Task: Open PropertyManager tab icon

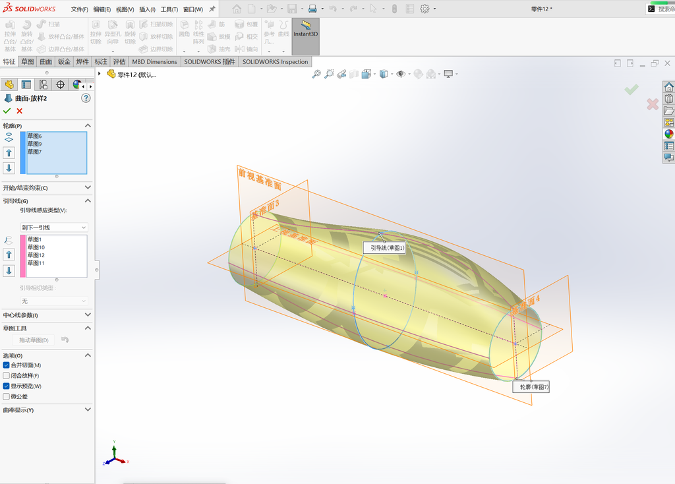Action: pos(26,85)
